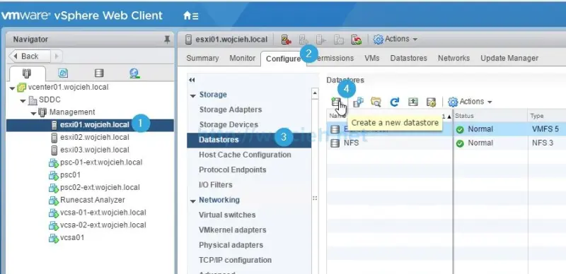Viewport: 566px width, 274px height.
Task: Click the up arrow of Configure menu scrollbar
Action: (x=315, y=93)
